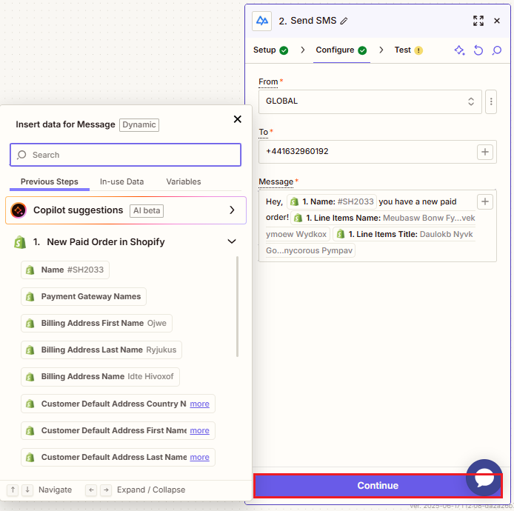Insert the Payment Gateway Names field
Viewport: 514px width, 511px height.
pos(84,297)
